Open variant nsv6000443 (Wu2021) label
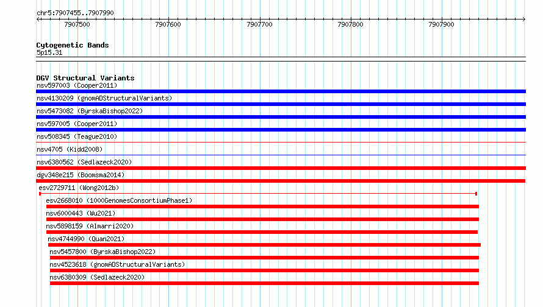Image resolution: width=543 pixels, height=307 pixels. [x=81, y=213]
